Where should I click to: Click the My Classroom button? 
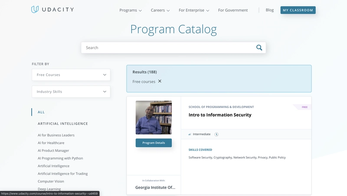coord(298,10)
